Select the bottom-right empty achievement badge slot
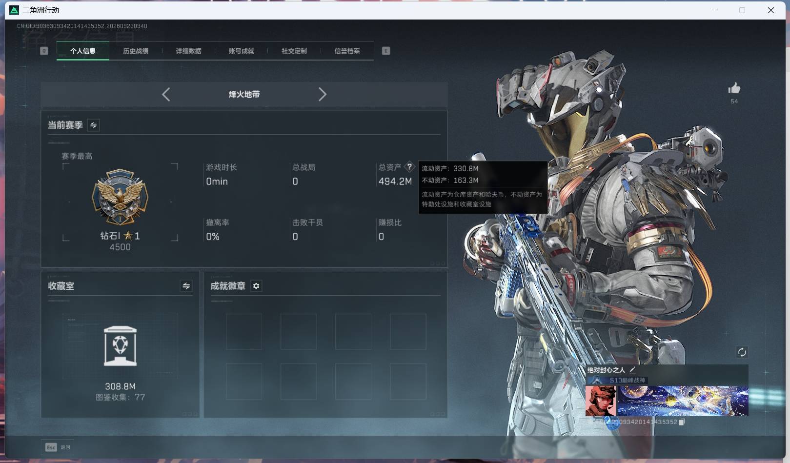 [x=408, y=382]
